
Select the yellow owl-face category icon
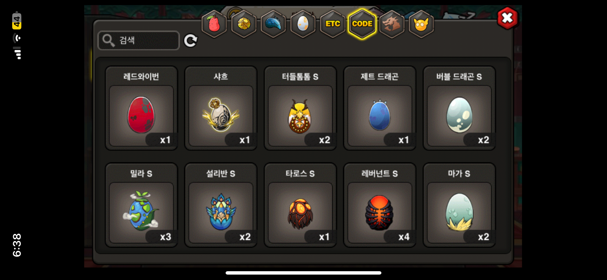[421, 24]
